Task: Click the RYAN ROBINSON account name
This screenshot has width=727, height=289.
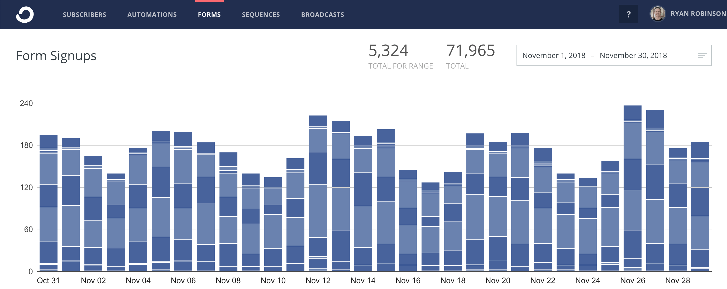Action: [x=698, y=14]
